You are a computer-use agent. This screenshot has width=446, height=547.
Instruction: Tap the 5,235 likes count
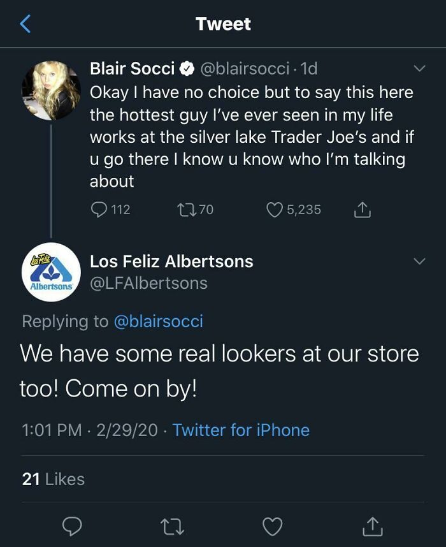[303, 210]
